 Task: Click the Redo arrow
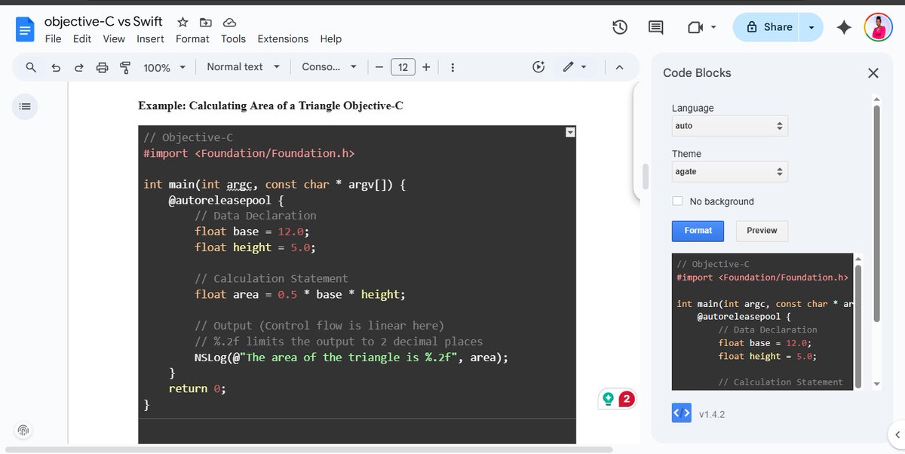pyautogui.click(x=78, y=67)
